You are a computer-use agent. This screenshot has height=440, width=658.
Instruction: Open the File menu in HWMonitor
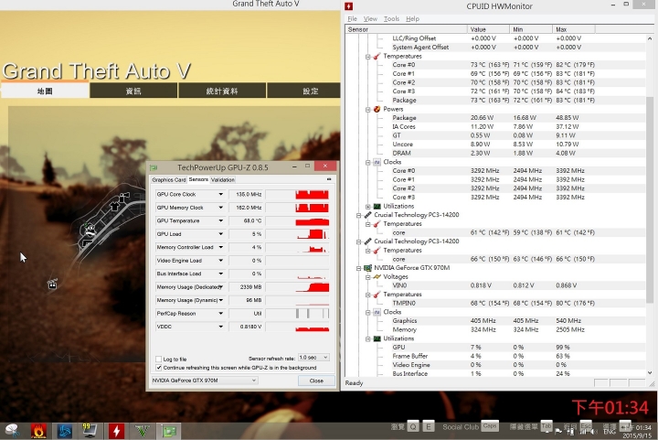click(352, 19)
